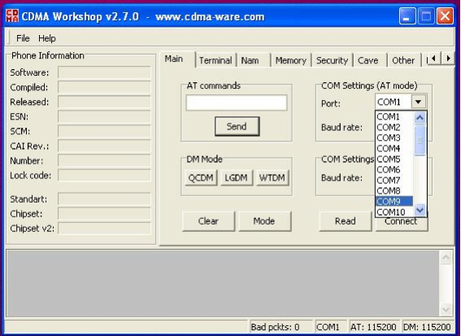Select the highlighted COM9 port entry

[x=394, y=202]
